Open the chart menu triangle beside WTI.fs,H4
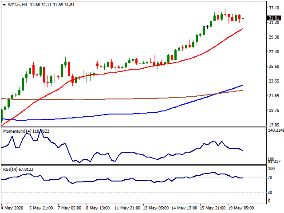The width and height of the screenshot is (284, 213). click(x=4, y=5)
